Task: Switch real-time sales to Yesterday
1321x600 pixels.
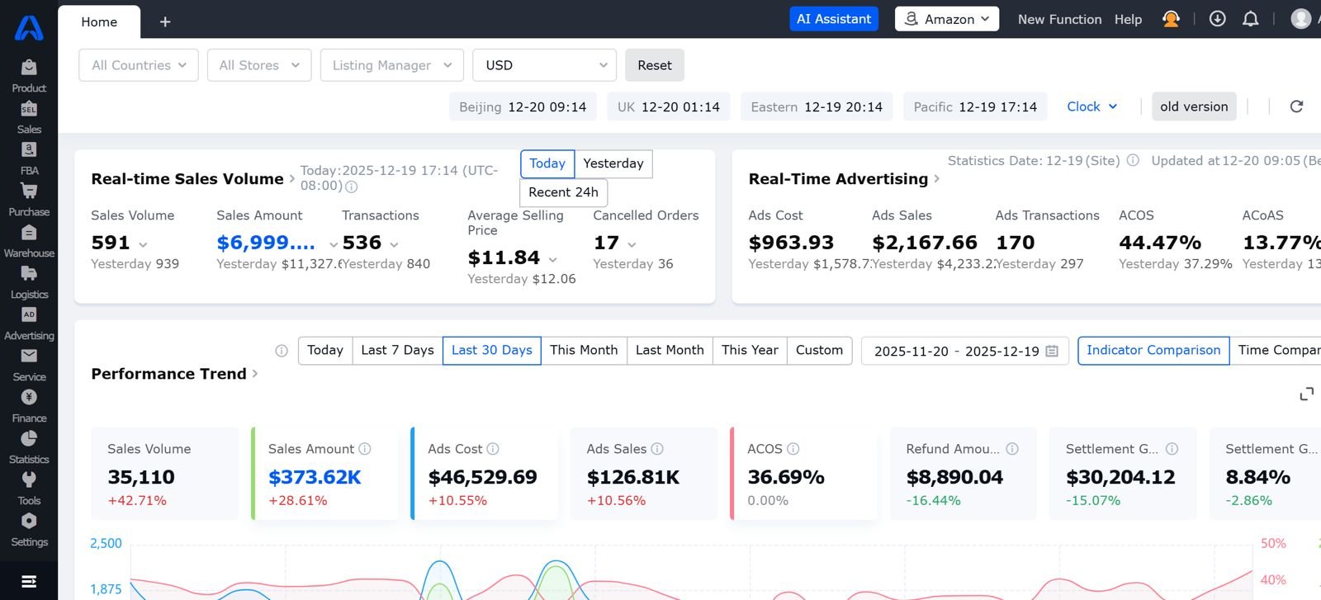Action: (613, 163)
